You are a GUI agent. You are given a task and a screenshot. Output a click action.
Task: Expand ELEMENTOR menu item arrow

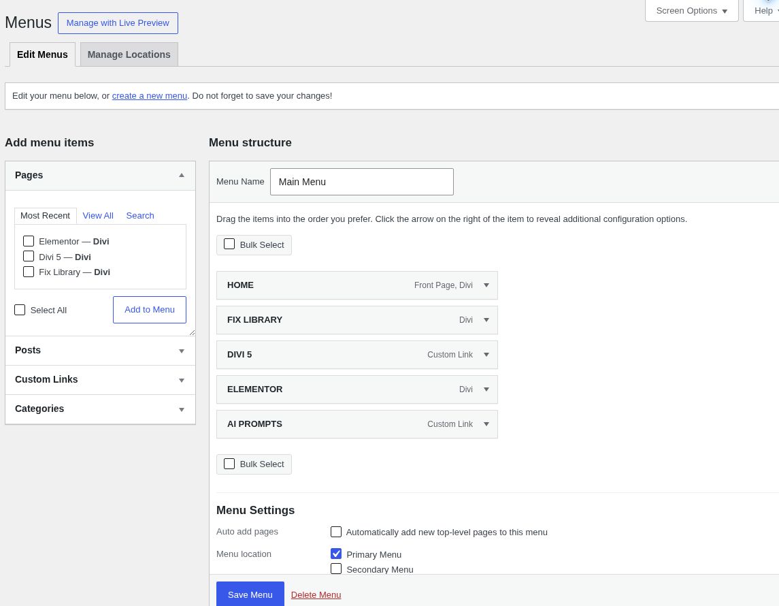point(486,389)
